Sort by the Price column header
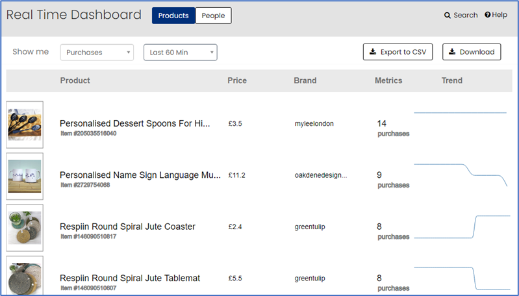519x296 pixels. click(237, 80)
